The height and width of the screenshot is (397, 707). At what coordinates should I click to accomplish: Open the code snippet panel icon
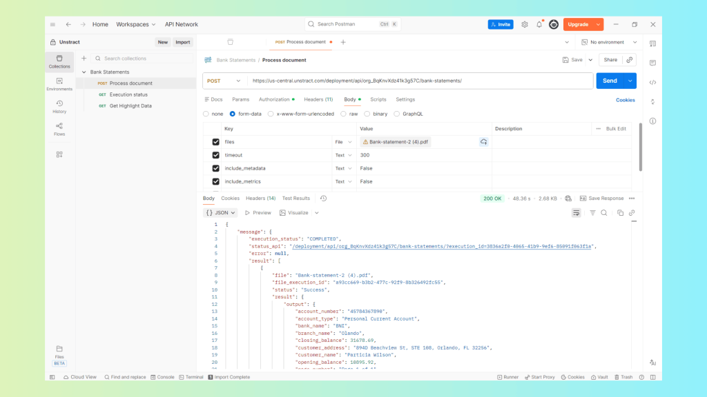point(652,82)
